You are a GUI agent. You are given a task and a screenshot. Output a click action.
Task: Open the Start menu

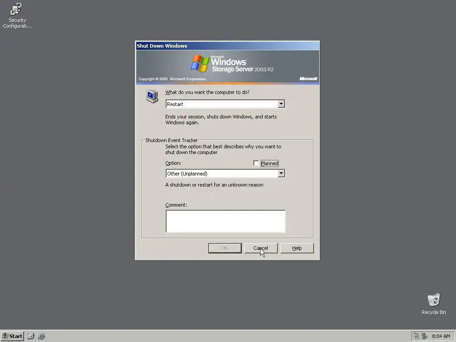[12, 336]
